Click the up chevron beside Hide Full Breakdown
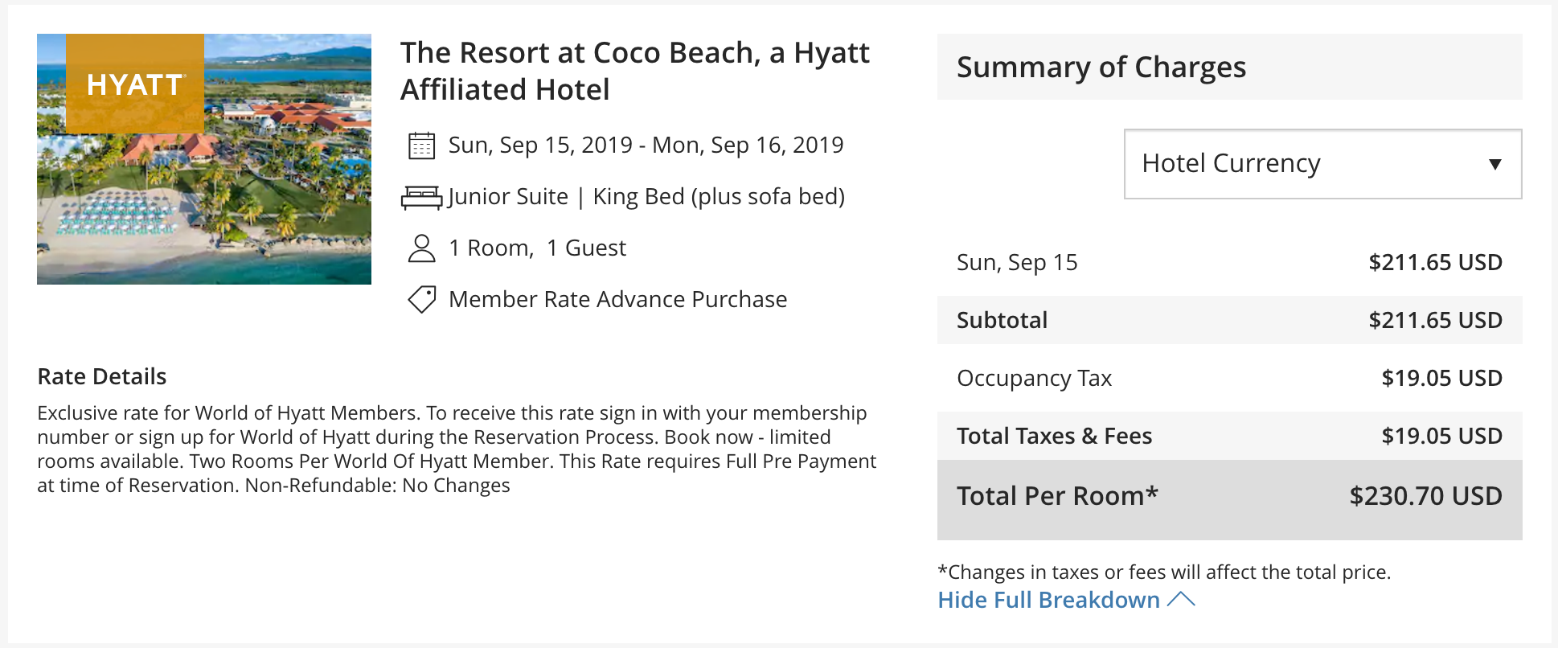 [1181, 600]
